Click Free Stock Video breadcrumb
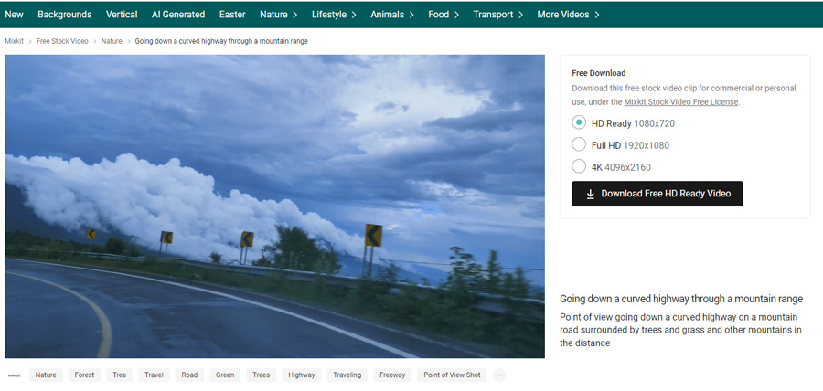The image size is (823, 391). [62, 41]
